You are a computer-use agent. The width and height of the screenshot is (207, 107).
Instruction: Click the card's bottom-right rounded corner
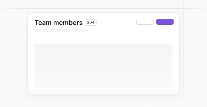click(177, 92)
